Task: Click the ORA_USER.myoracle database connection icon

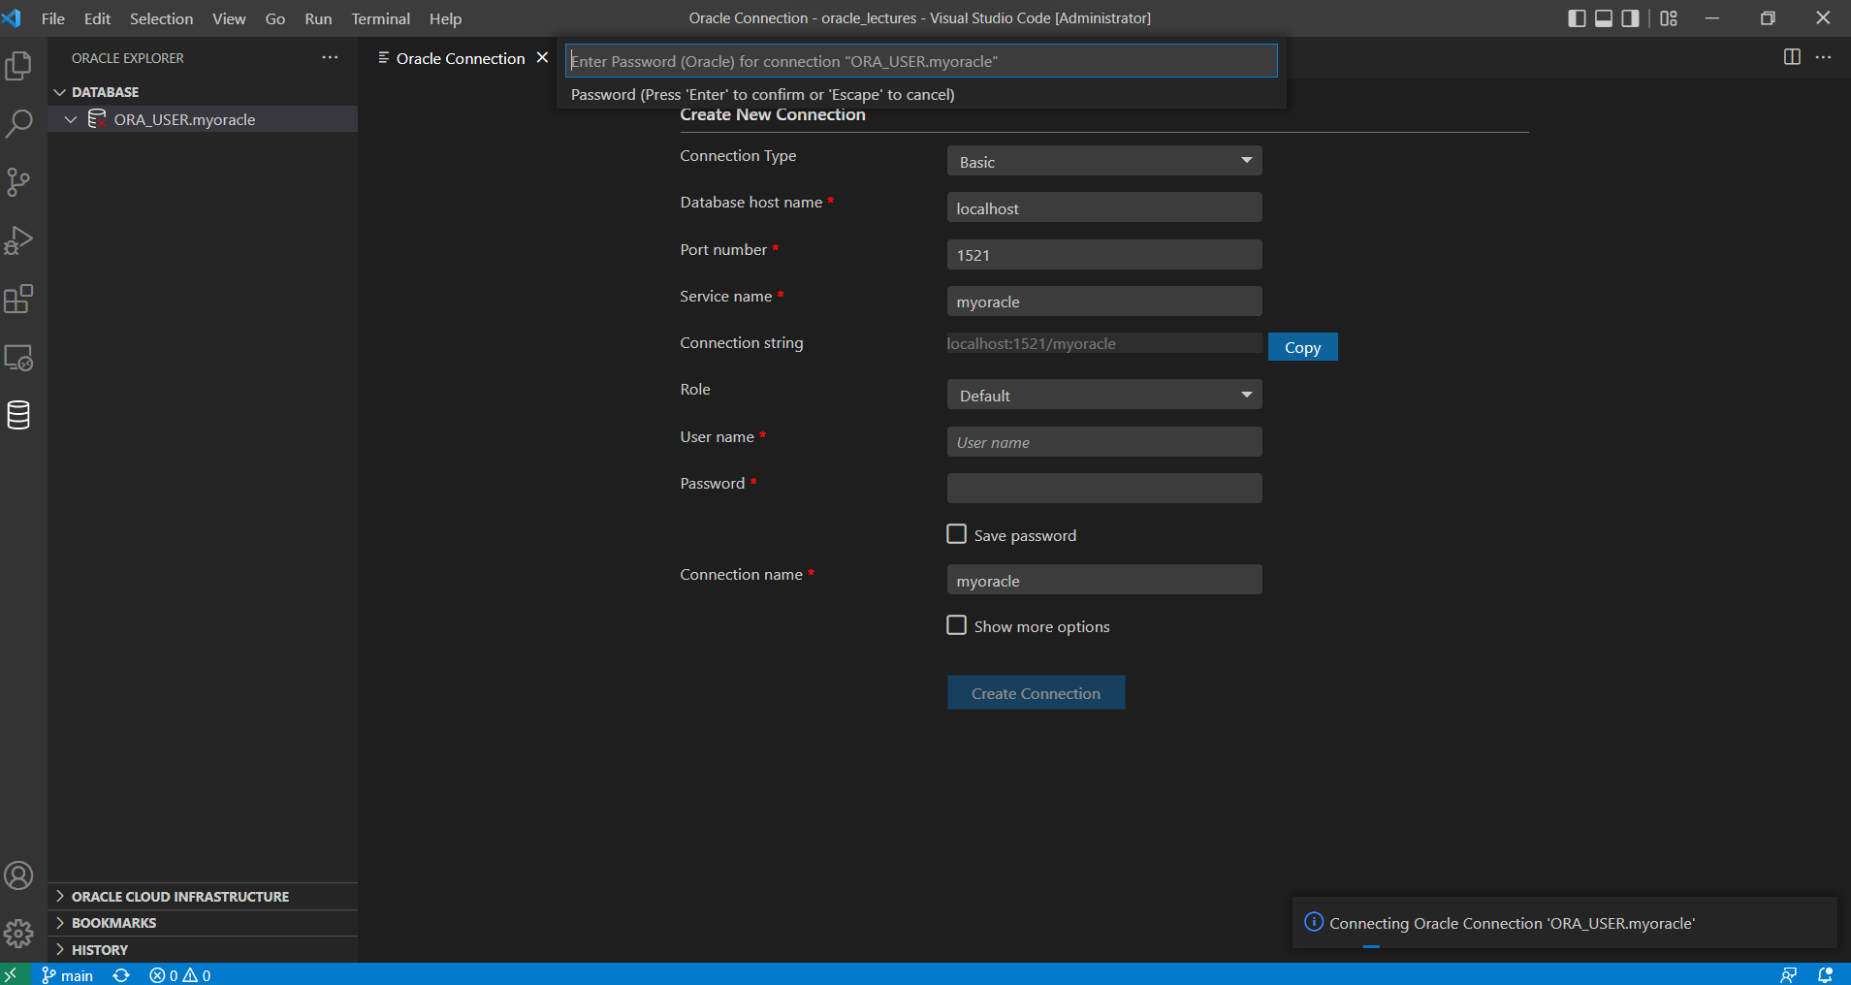Action: tap(97, 119)
